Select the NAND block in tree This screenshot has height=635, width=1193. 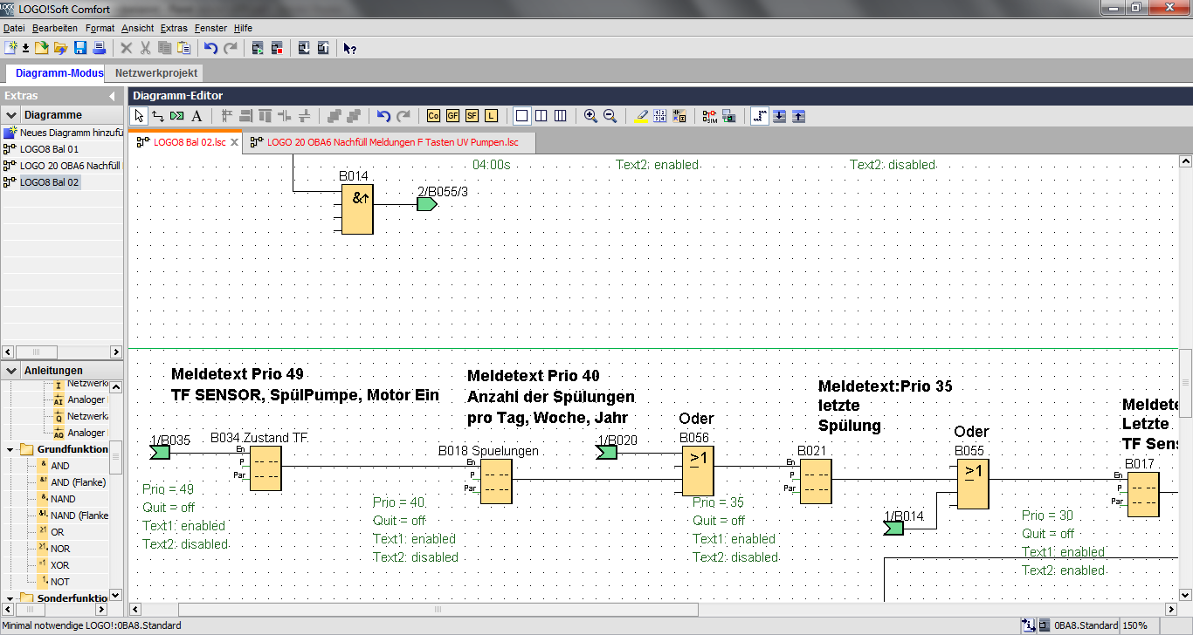63,499
